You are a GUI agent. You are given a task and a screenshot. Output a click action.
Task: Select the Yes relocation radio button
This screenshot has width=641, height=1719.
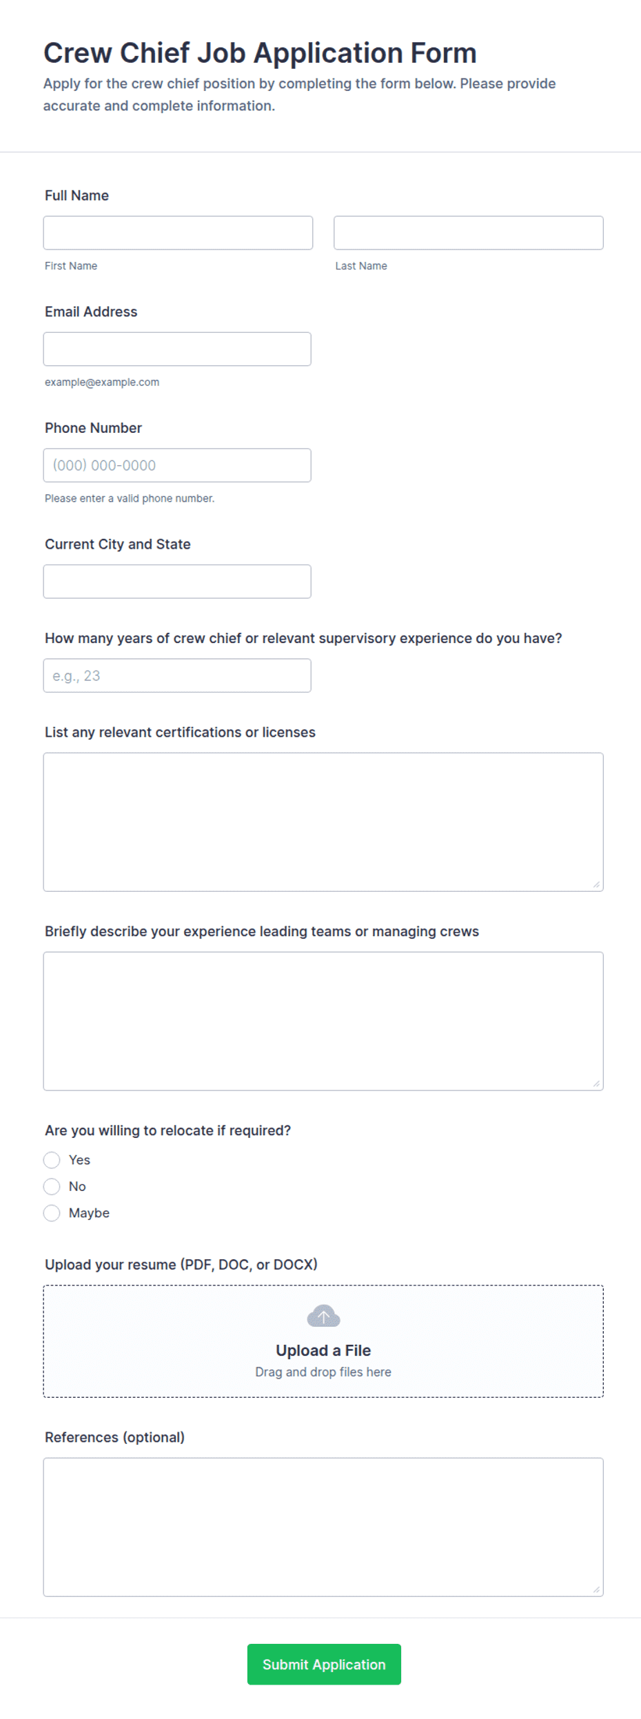[52, 1160]
